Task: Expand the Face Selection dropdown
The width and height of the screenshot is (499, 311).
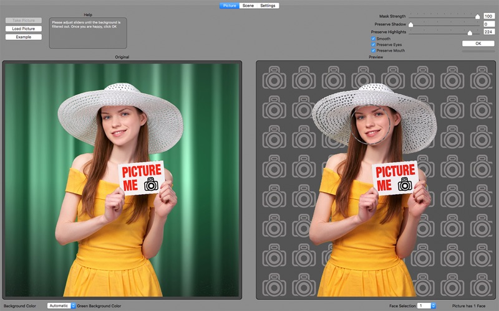Action: point(427,306)
